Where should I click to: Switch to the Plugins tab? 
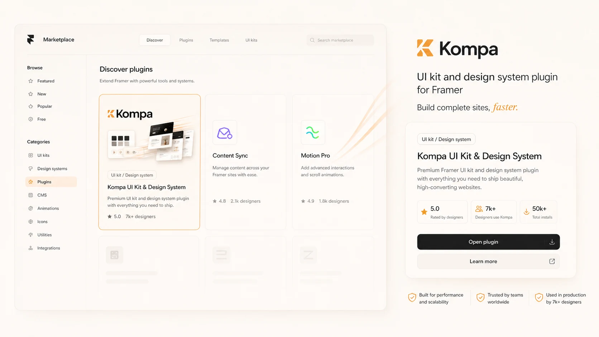point(186,40)
